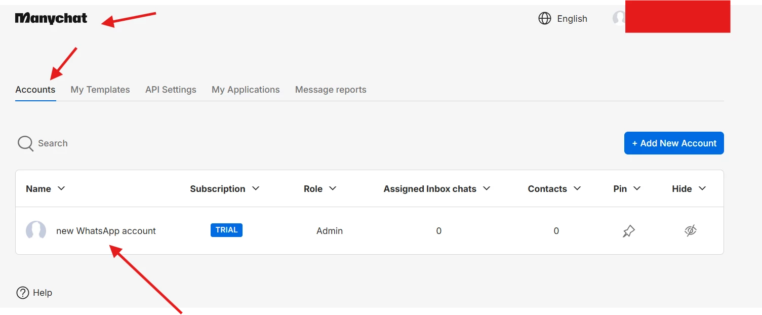Click the Manychat logo

click(x=51, y=19)
